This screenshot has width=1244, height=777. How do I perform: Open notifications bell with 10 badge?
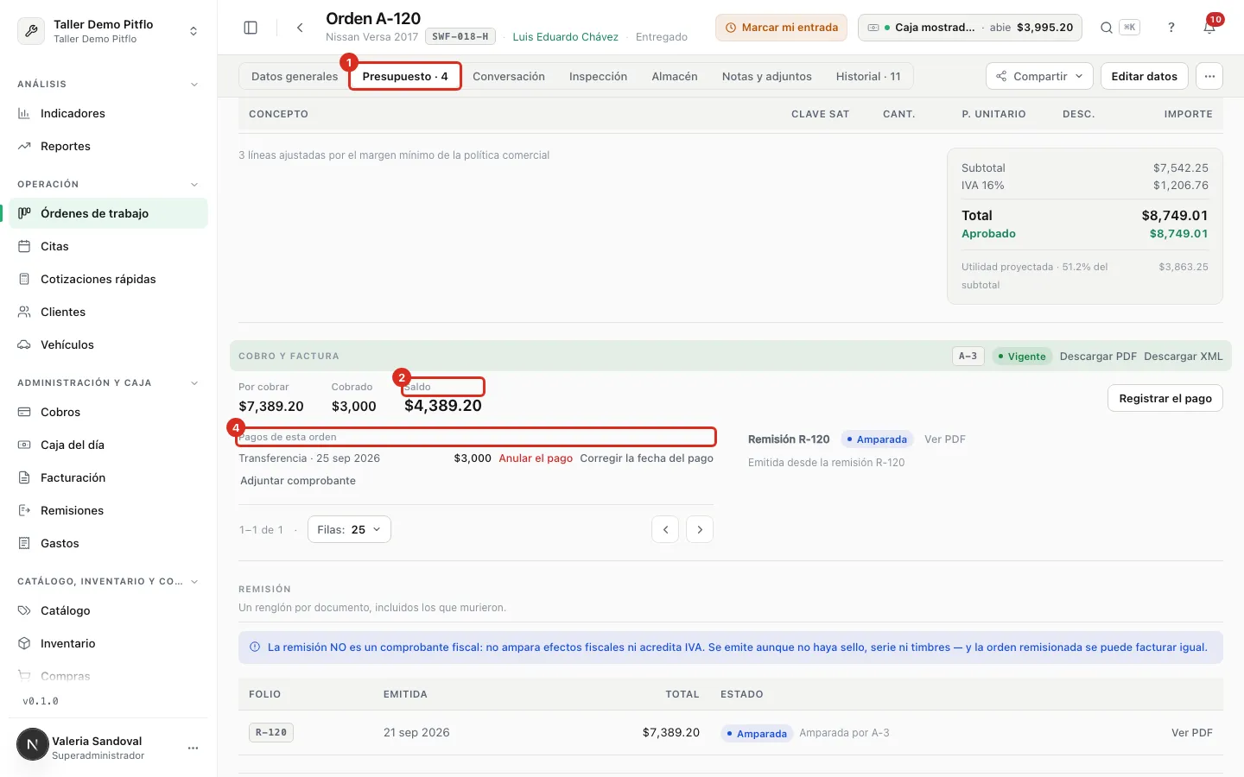1209,28
